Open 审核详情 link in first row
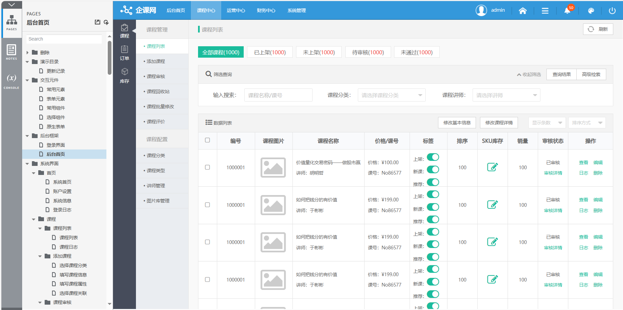 (553, 173)
